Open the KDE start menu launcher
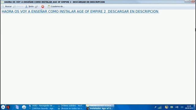 pyautogui.click(x=3, y=107)
